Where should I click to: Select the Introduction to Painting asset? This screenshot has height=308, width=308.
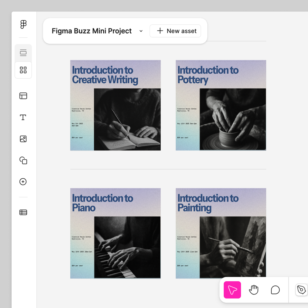(x=221, y=233)
